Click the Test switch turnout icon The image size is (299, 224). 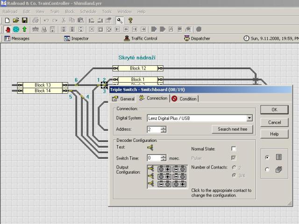coord(150,147)
